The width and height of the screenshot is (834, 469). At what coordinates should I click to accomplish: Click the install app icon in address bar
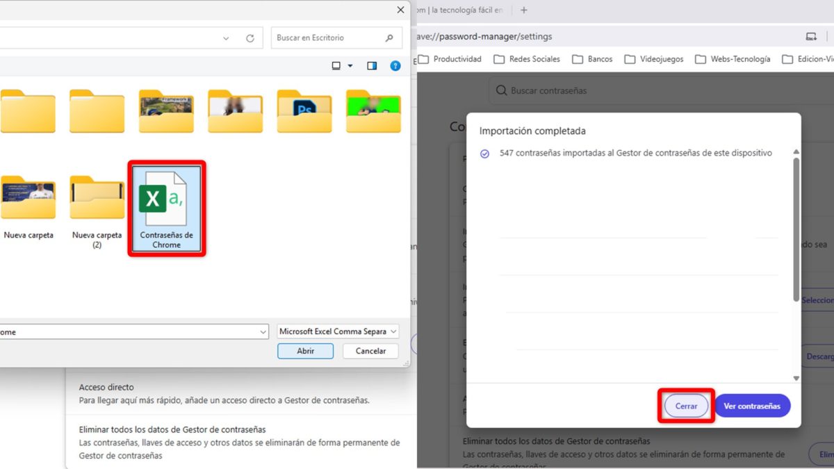pyautogui.click(x=811, y=36)
